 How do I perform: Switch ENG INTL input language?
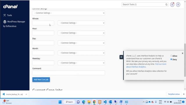[160, 102]
